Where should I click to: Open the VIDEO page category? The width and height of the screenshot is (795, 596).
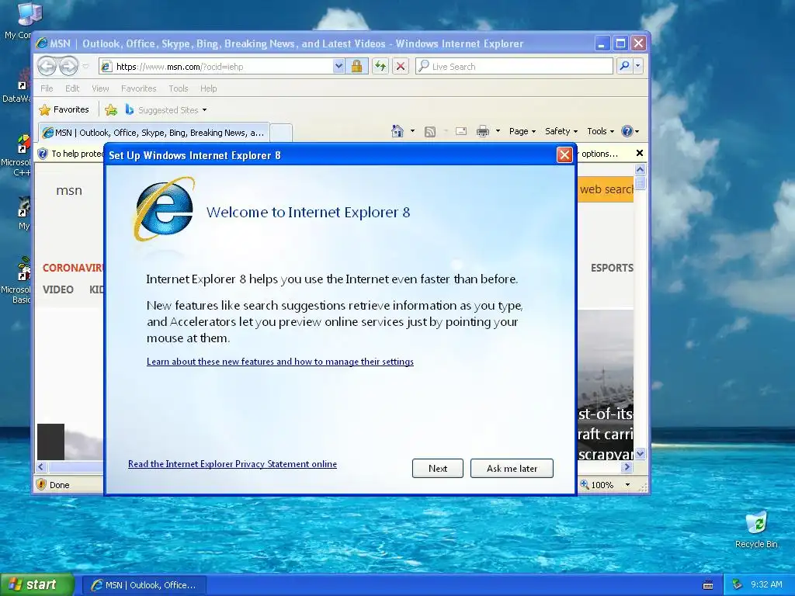57,289
